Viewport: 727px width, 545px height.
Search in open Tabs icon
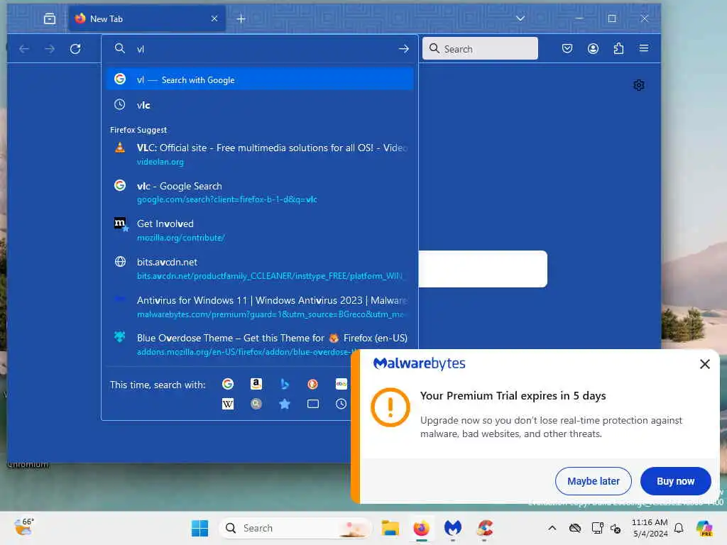point(313,404)
